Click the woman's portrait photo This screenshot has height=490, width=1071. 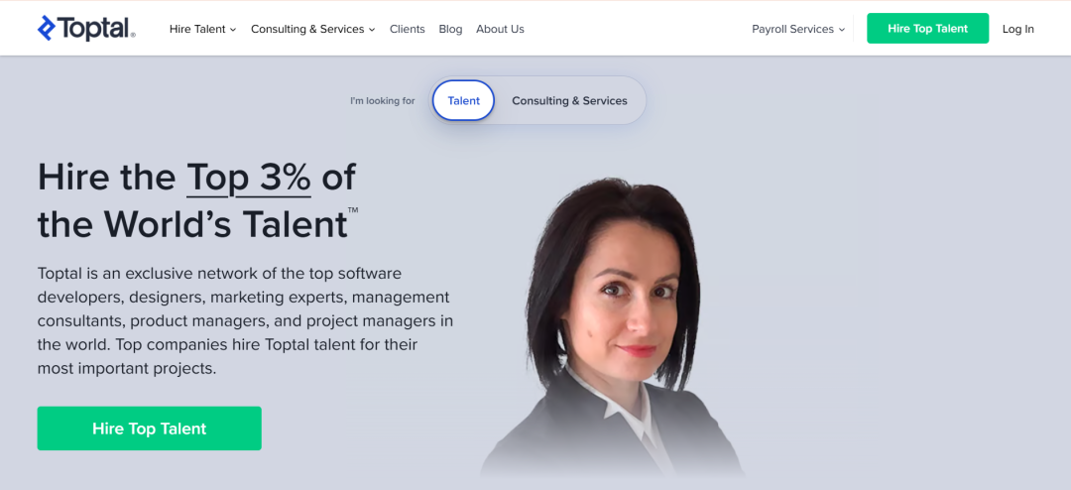611,326
